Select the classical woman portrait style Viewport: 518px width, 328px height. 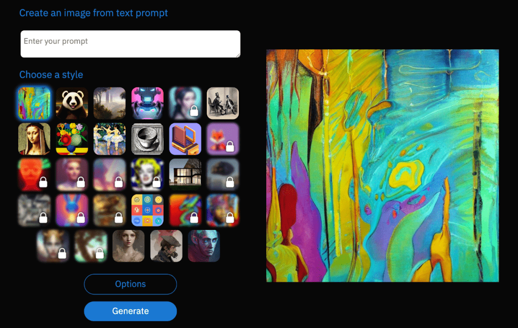129,246
